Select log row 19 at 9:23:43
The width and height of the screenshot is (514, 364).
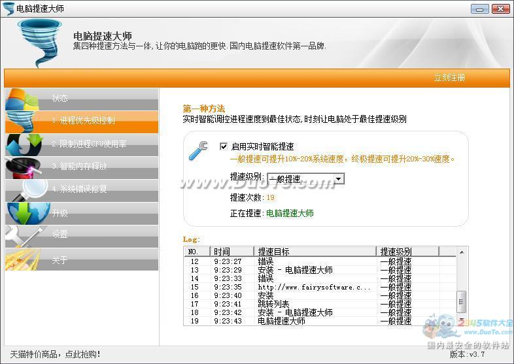click(320, 321)
